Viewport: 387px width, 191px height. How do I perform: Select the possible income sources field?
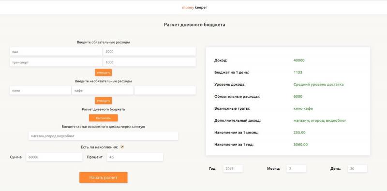tap(104, 136)
